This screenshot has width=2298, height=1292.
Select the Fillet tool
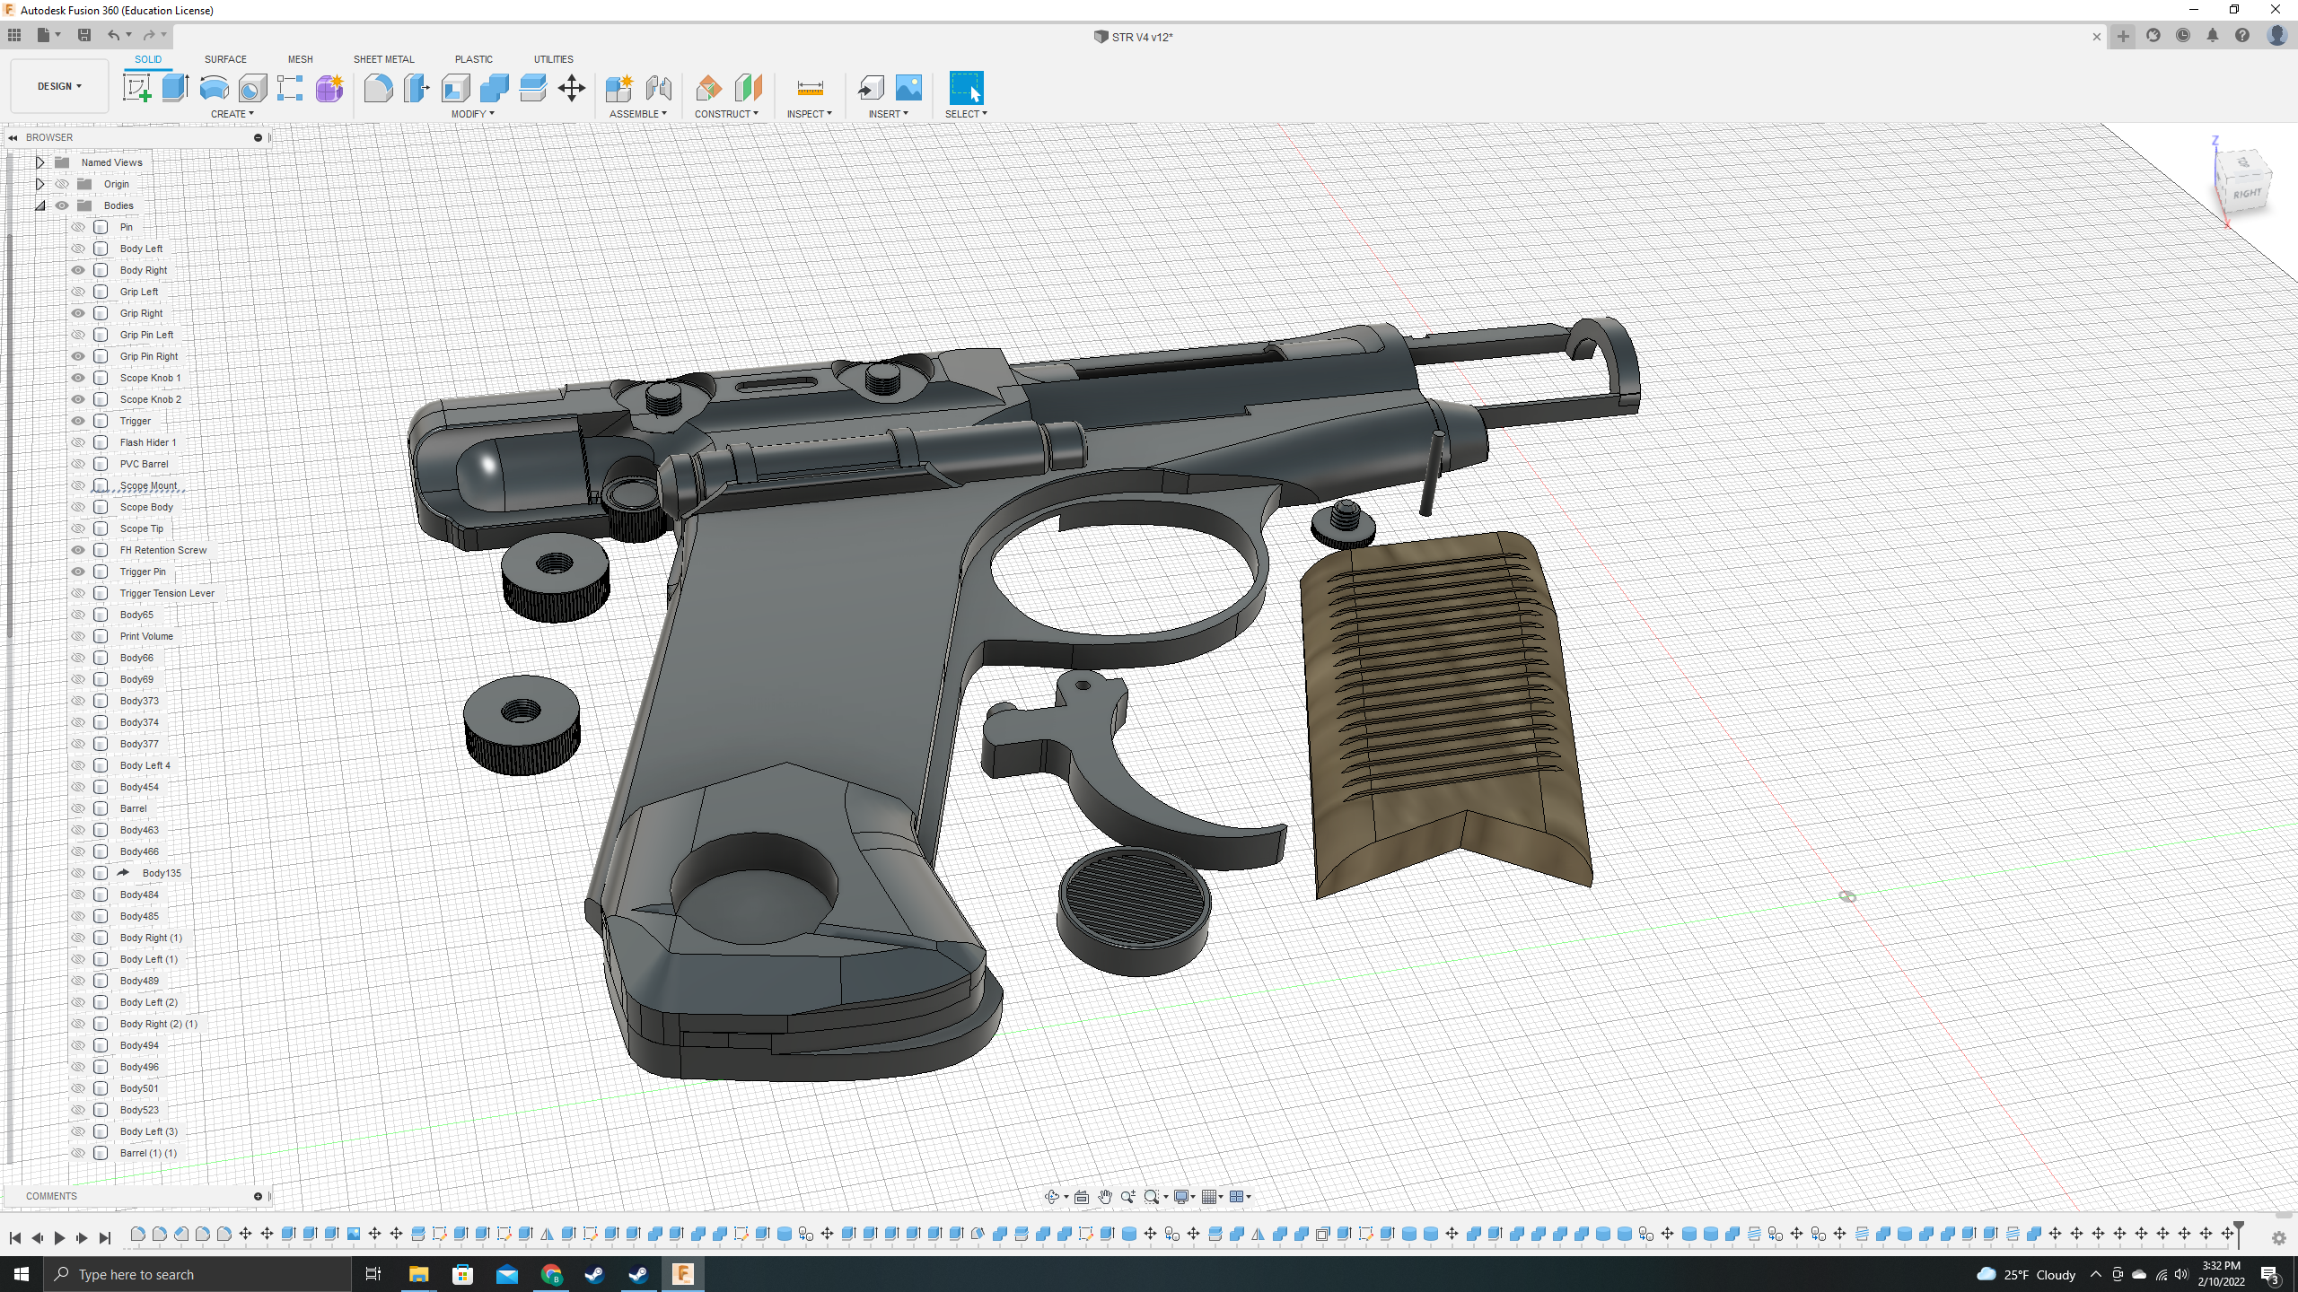378,88
